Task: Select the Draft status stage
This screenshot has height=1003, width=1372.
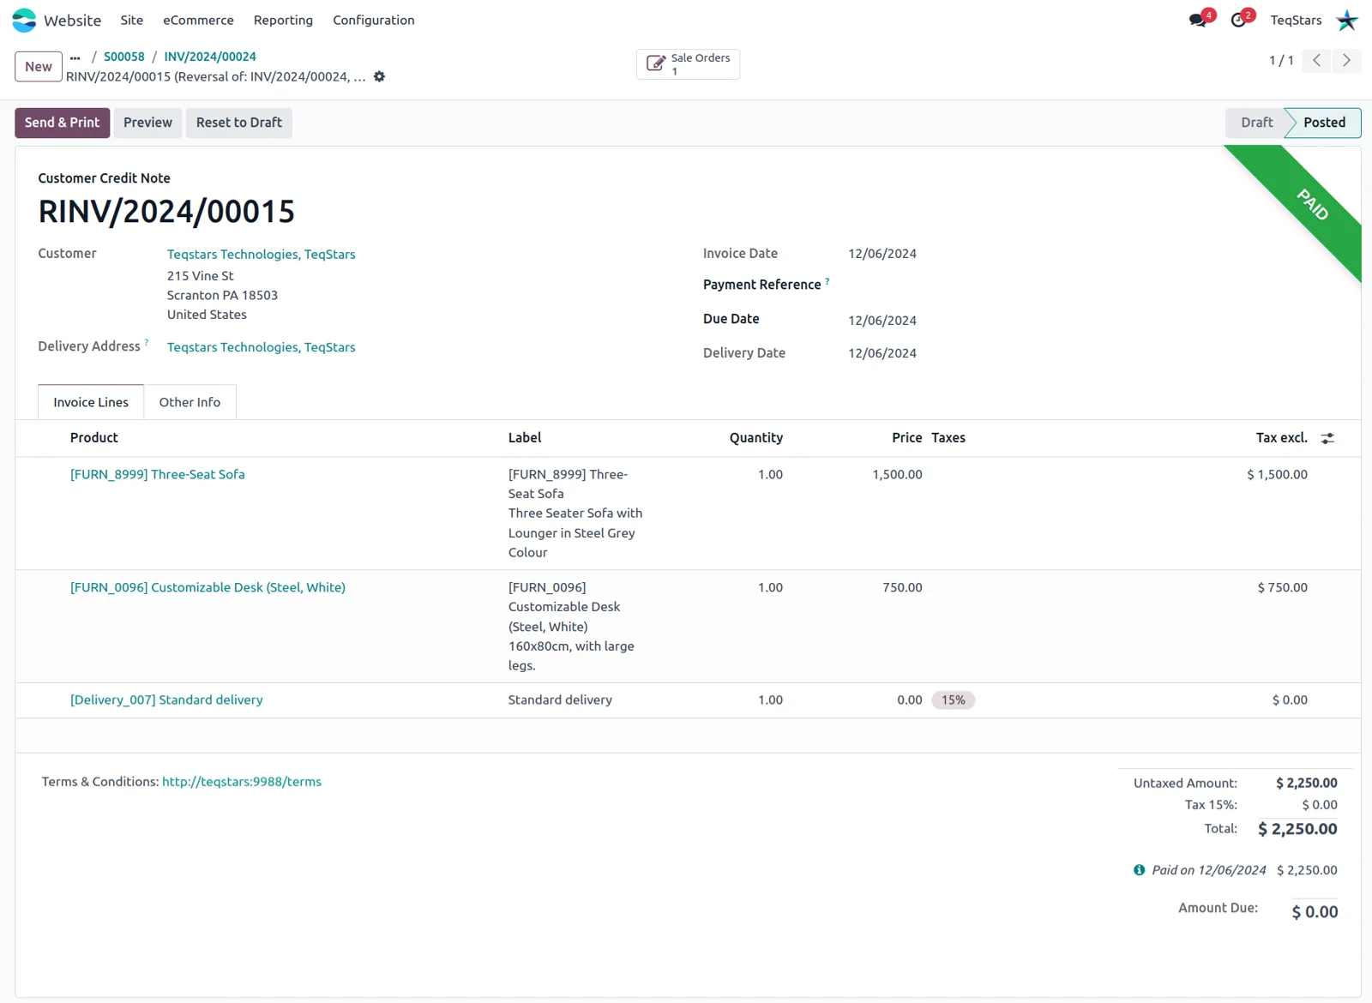Action: pyautogui.click(x=1256, y=123)
